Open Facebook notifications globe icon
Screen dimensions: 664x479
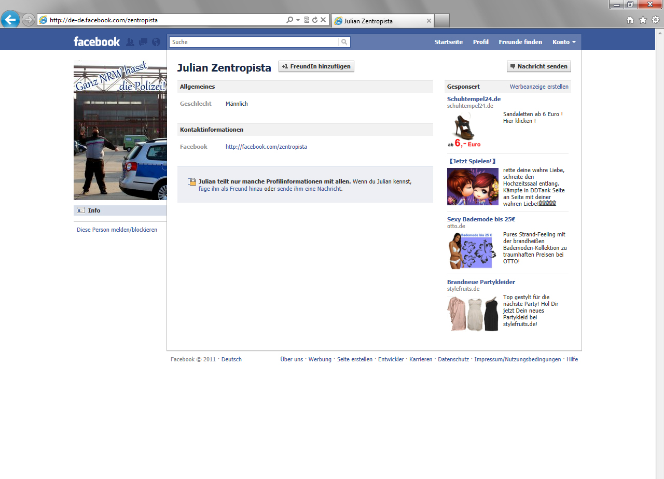pos(157,42)
